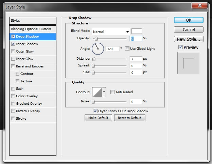Click the Opacity slider handle
Screen dimensions: 212x164
[x=96, y=39]
